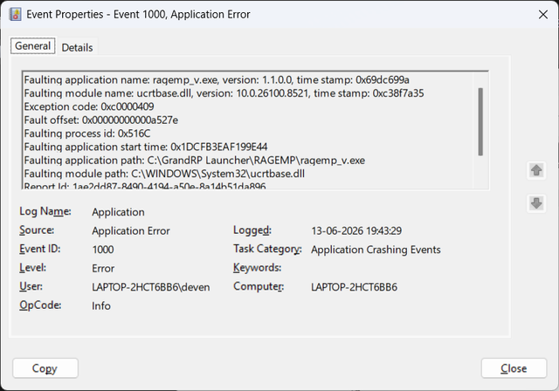Click the Exception code 0xc0000409 line
The image size is (559, 391).
pos(89,106)
